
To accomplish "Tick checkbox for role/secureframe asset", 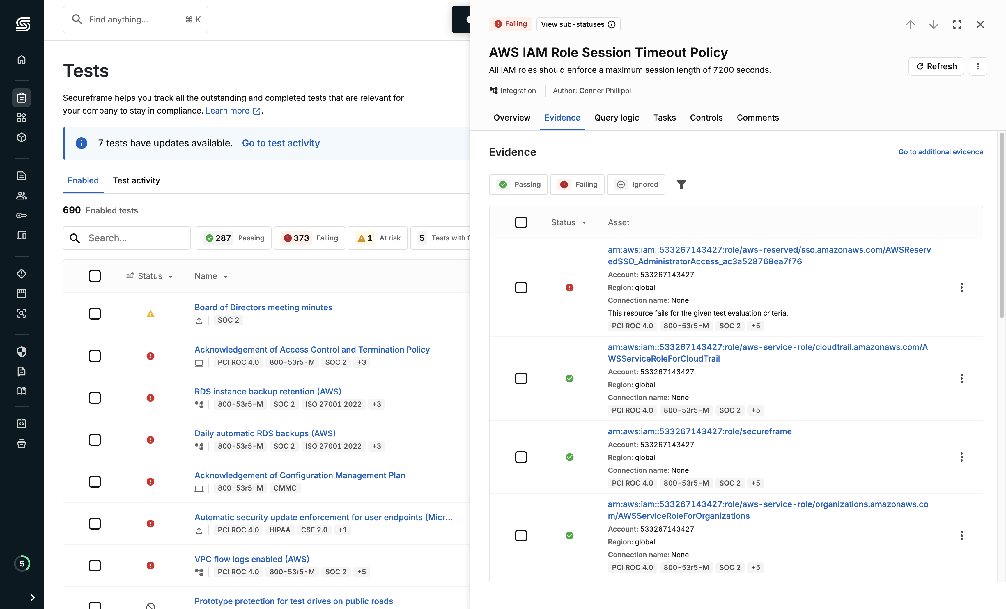I will click(x=521, y=457).
